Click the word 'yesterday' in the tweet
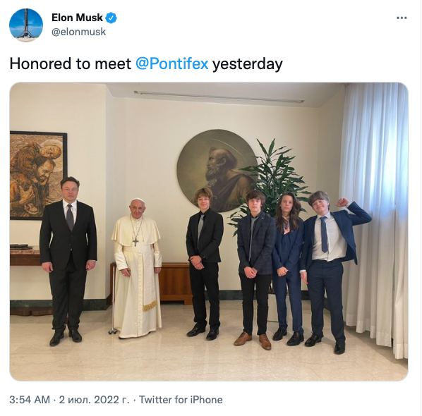This screenshot has height=416, width=422. pyautogui.click(x=247, y=64)
